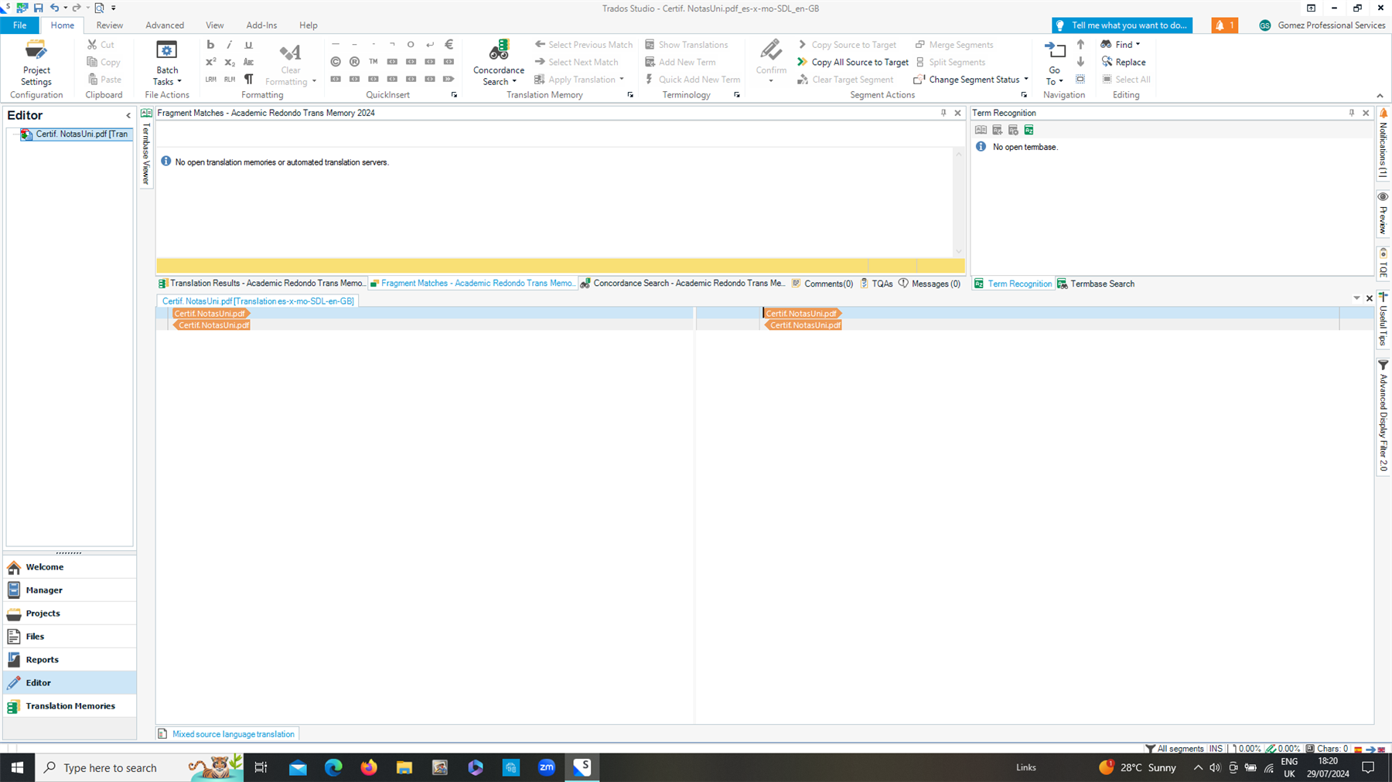Open the Batch Tasks menu

[x=167, y=63]
